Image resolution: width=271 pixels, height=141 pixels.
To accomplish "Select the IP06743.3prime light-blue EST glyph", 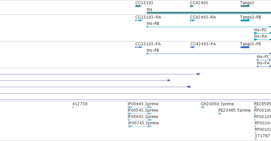I will (140, 126).
